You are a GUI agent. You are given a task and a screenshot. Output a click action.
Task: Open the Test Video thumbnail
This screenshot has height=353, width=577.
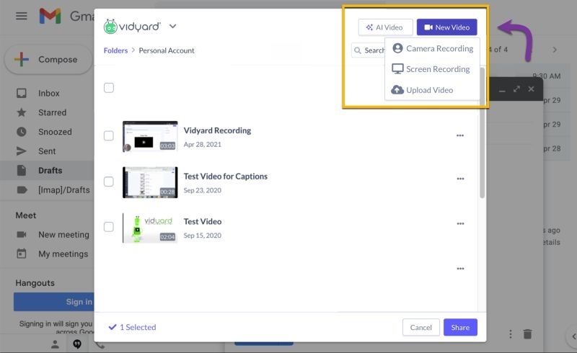pyautogui.click(x=150, y=228)
